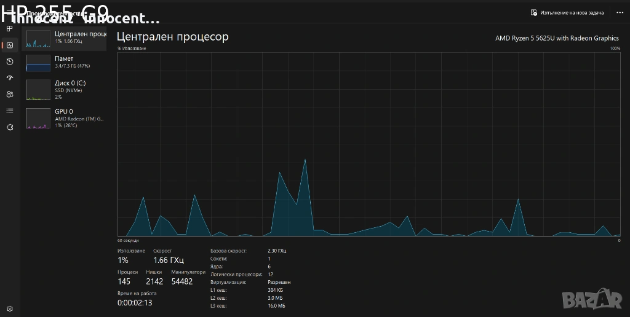The height and width of the screenshot is (317, 630).
Task: Open Task Manager settings gear
Action: pos(10,308)
